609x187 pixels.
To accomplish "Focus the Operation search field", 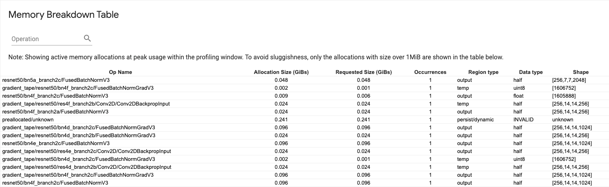I will tap(46, 39).
